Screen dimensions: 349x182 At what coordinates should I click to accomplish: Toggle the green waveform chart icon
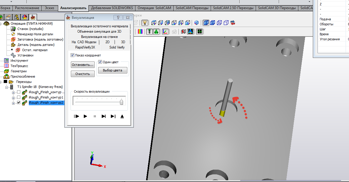(x=200, y=31)
